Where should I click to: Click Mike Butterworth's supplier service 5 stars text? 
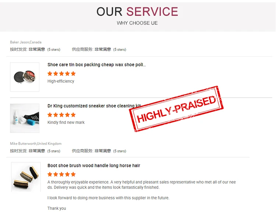pyautogui.click(x=99, y=151)
